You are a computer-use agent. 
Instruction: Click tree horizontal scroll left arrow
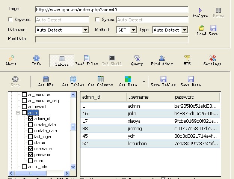coord(11,173)
